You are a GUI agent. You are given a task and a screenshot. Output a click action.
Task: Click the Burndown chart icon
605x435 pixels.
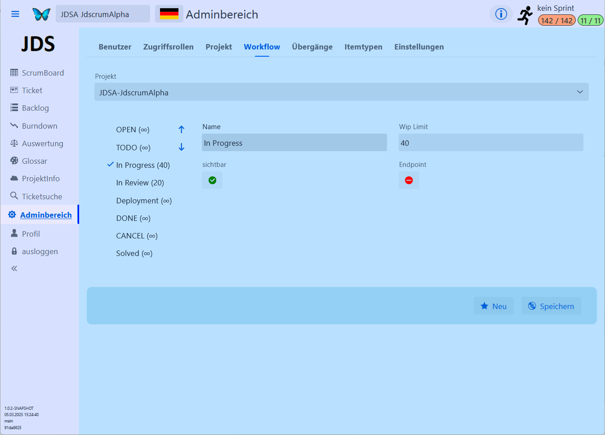pyautogui.click(x=14, y=126)
